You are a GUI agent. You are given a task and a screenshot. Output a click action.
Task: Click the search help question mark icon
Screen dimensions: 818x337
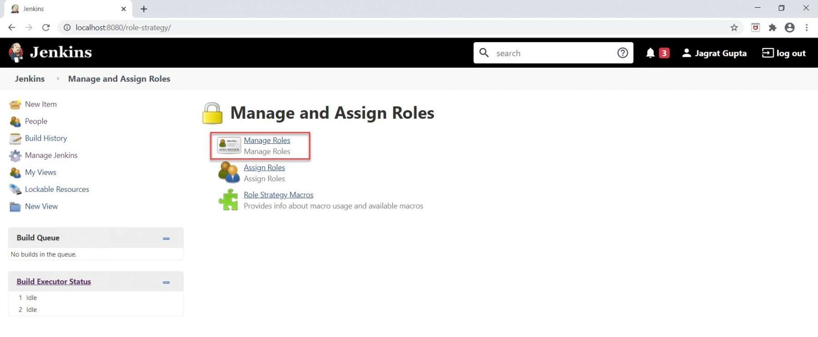[623, 53]
